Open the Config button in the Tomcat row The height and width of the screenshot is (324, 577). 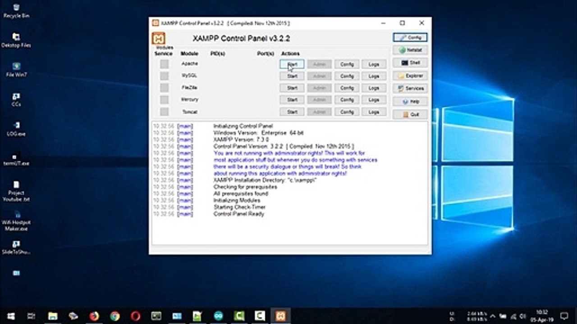click(x=347, y=112)
